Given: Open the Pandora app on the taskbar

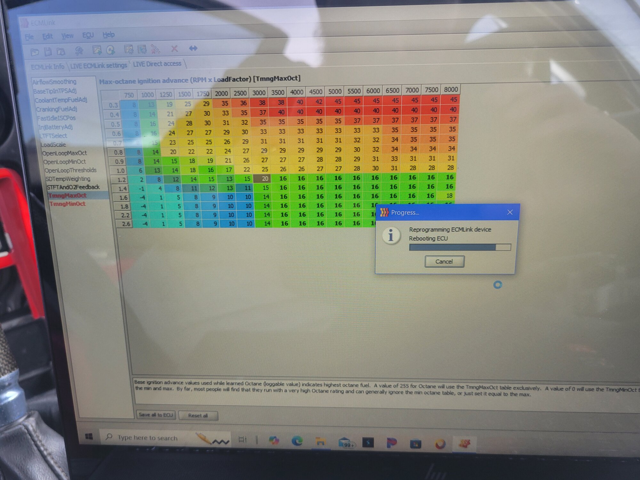Looking at the screenshot, I should pyautogui.click(x=391, y=443).
